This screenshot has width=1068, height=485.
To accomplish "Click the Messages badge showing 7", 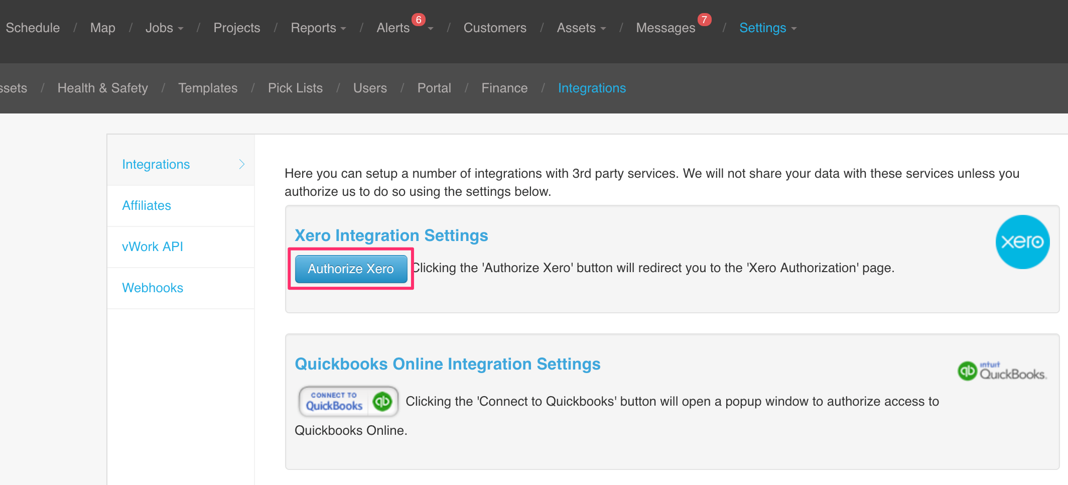I will [705, 20].
